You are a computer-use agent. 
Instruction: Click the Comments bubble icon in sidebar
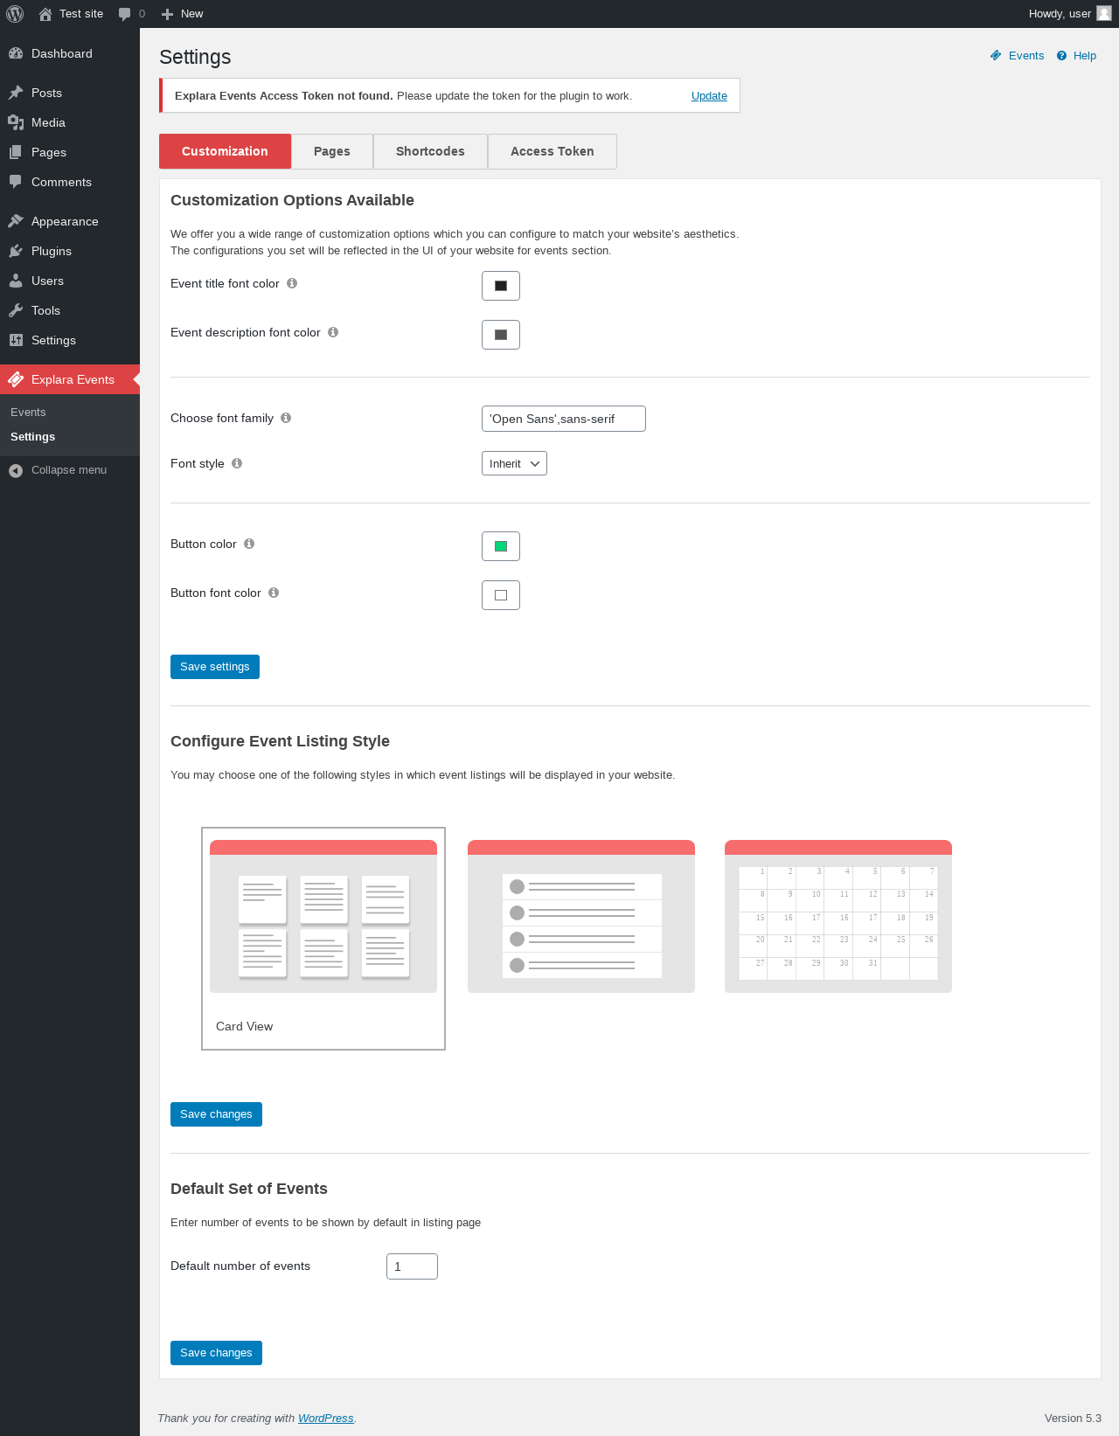pyautogui.click(x=16, y=182)
